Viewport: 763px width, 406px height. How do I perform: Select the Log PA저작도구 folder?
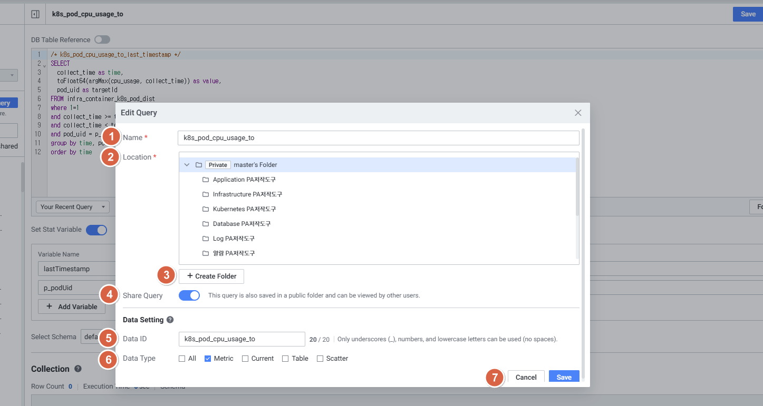point(233,239)
